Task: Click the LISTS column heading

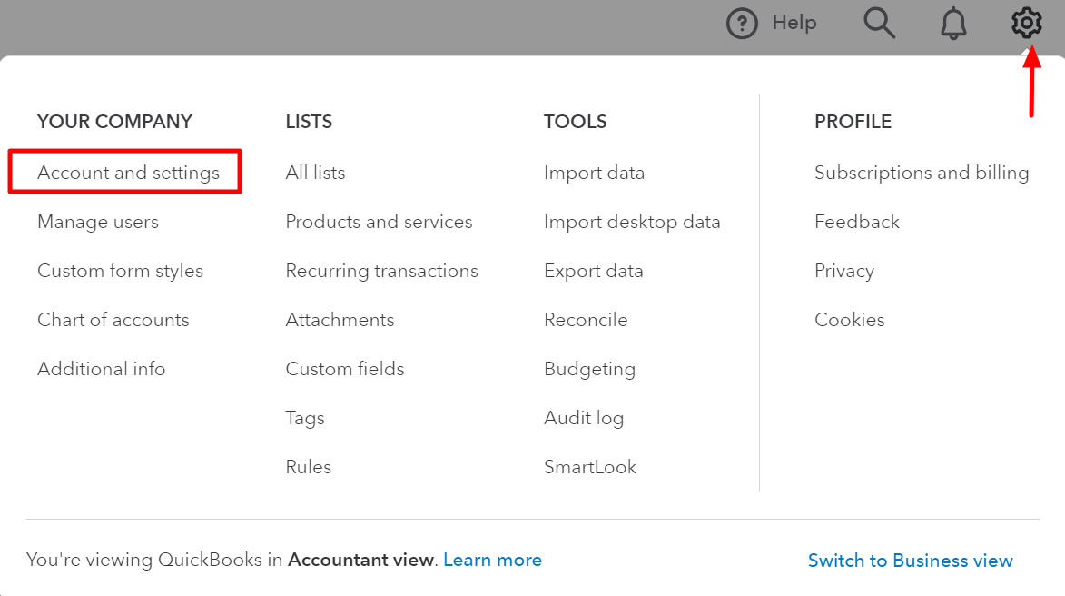Action: click(309, 122)
